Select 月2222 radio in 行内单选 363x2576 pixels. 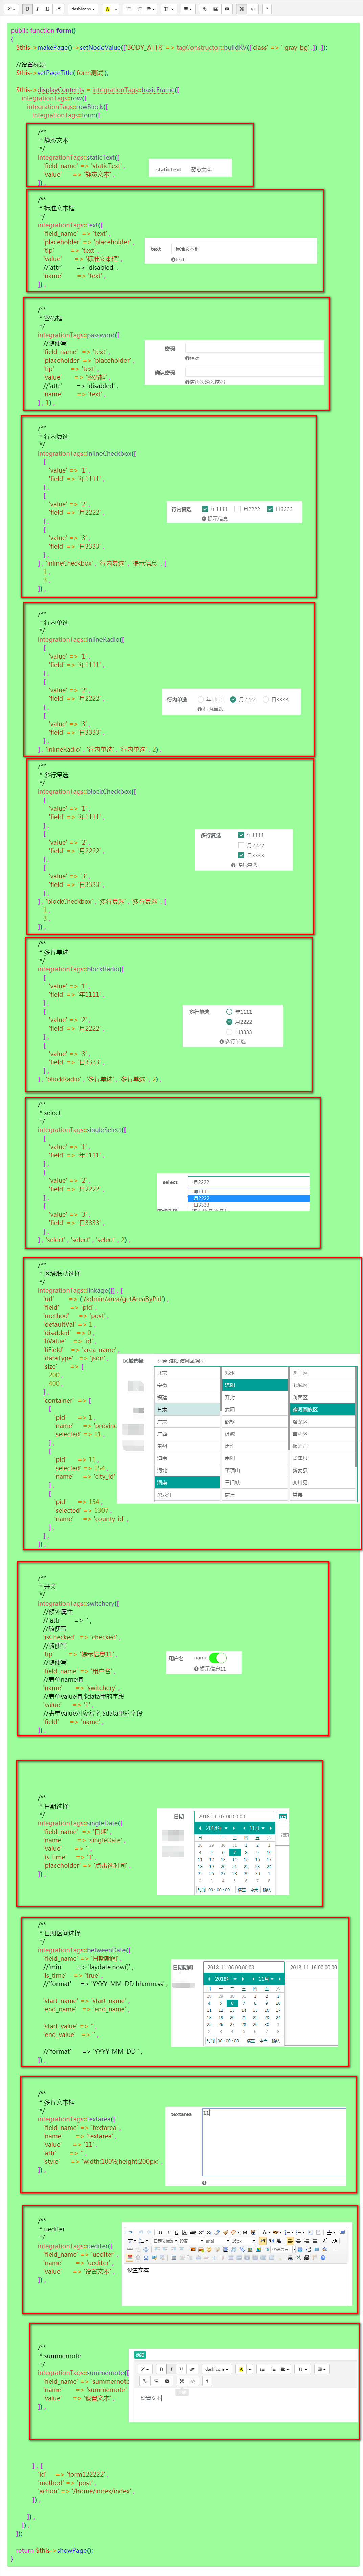233,699
